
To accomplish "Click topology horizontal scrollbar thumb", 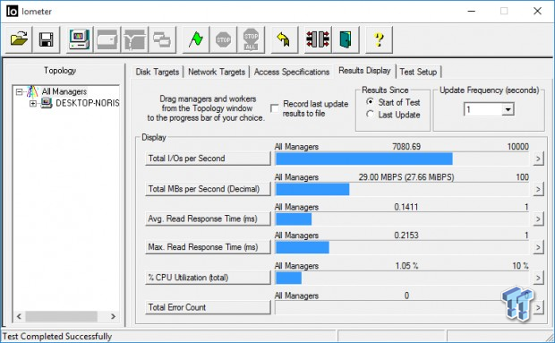I will [x=61, y=316].
